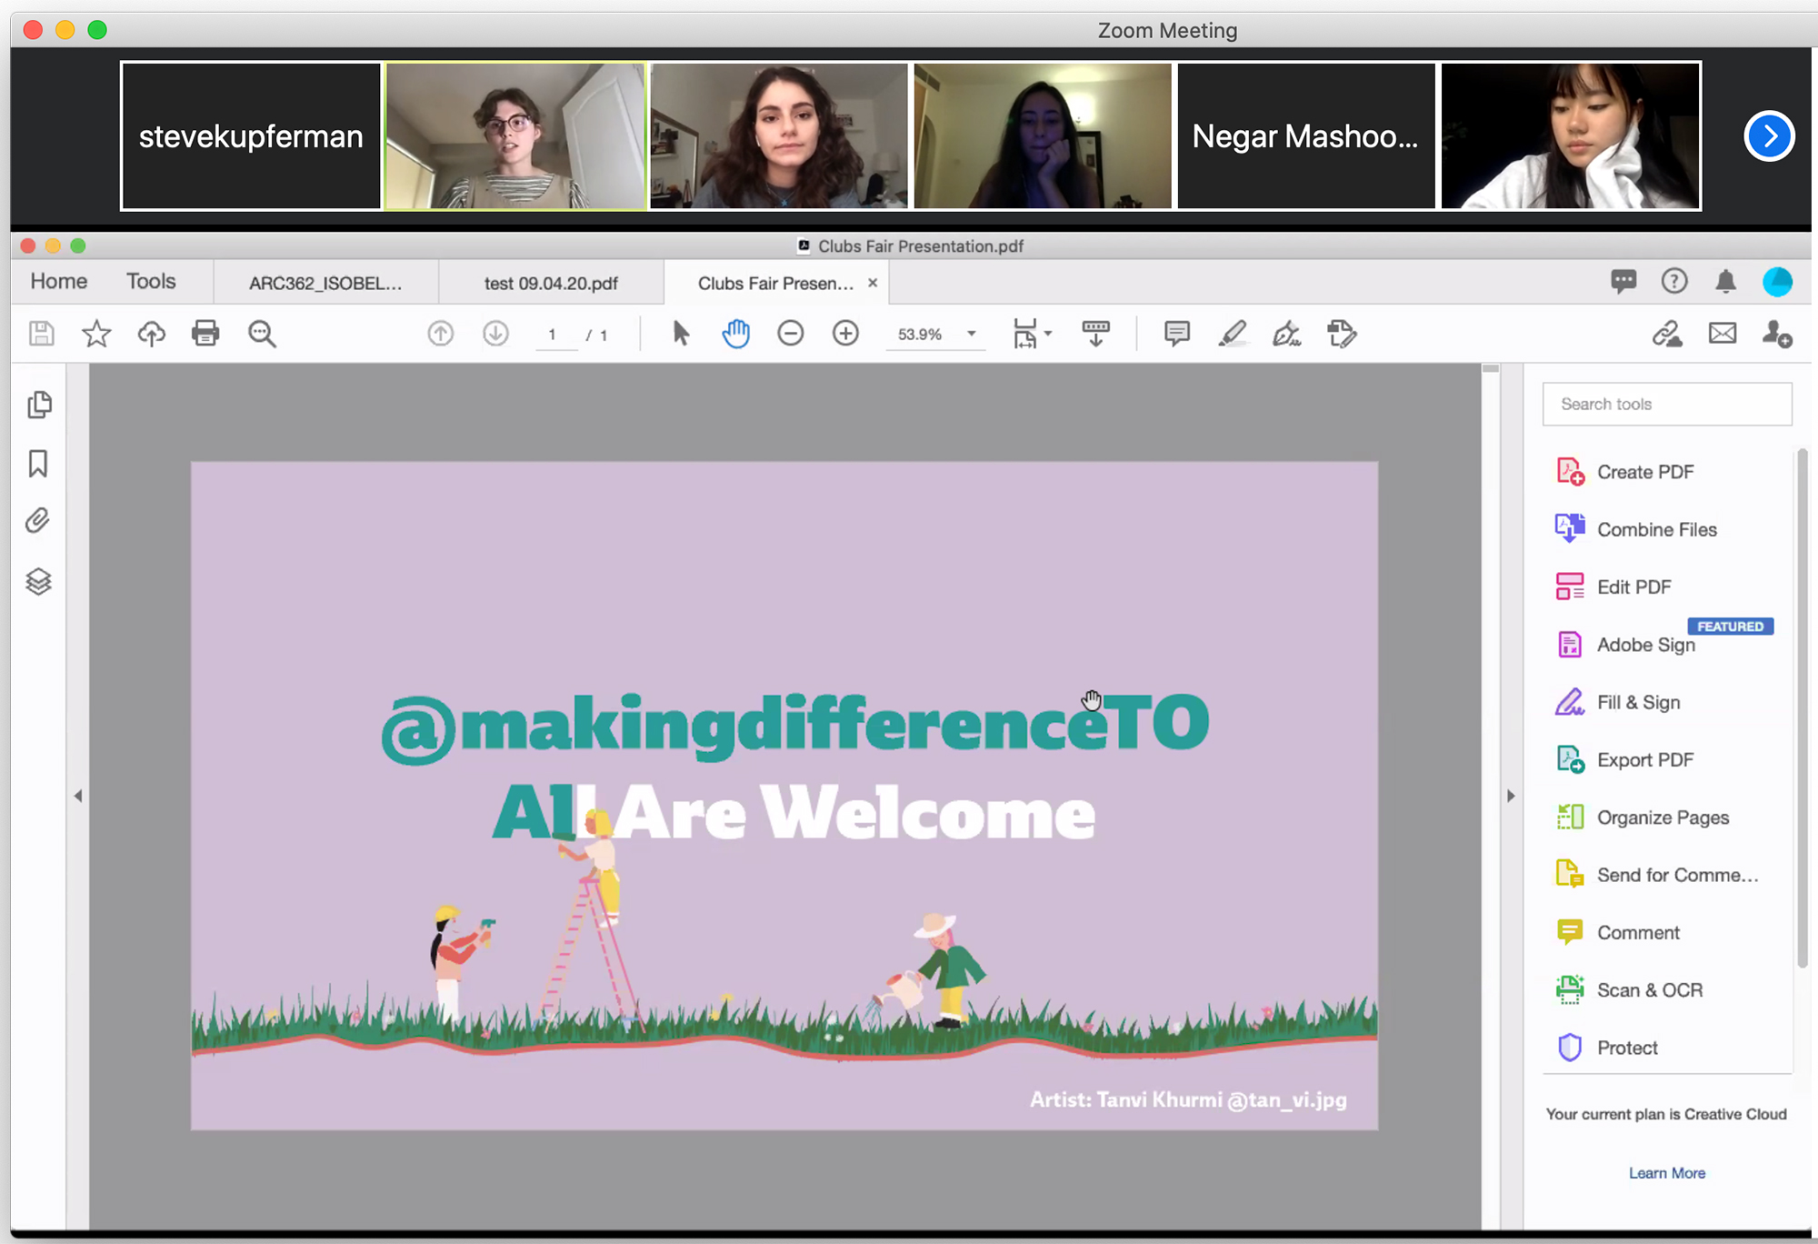1818x1244 pixels.
Task: Collapse the right tools pane arrow
Action: [1511, 796]
